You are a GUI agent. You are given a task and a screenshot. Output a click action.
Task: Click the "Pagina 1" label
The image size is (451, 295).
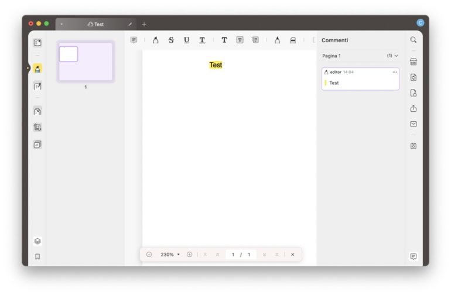pyautogui.click(x=332, y=56)
